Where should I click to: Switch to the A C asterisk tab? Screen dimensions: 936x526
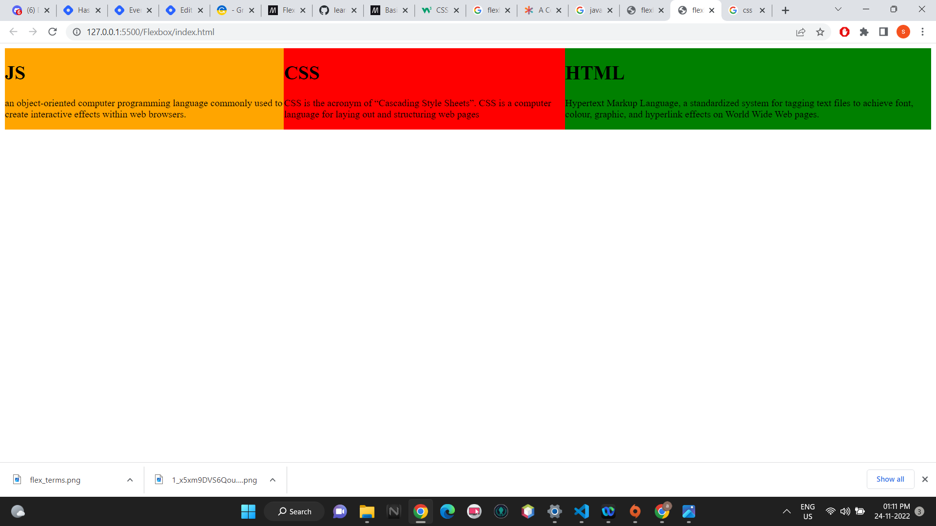point(542,10)
